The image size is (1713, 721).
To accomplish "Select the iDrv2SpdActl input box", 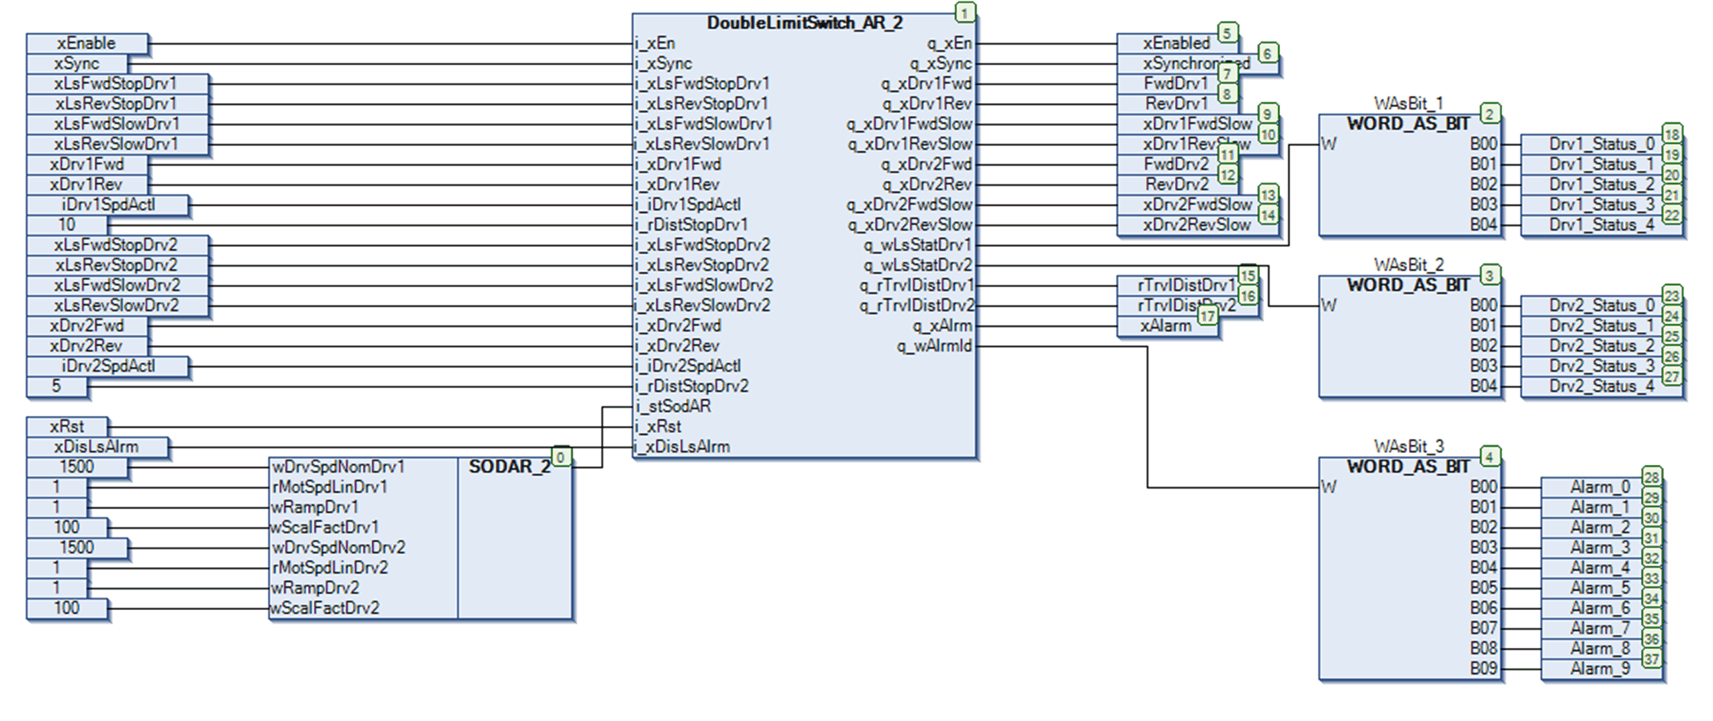I will pos(107,366).
